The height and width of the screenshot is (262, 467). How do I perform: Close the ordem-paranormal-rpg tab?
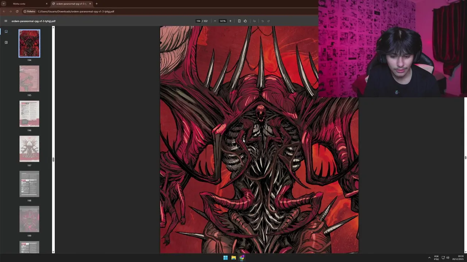[x=90, y=4]
